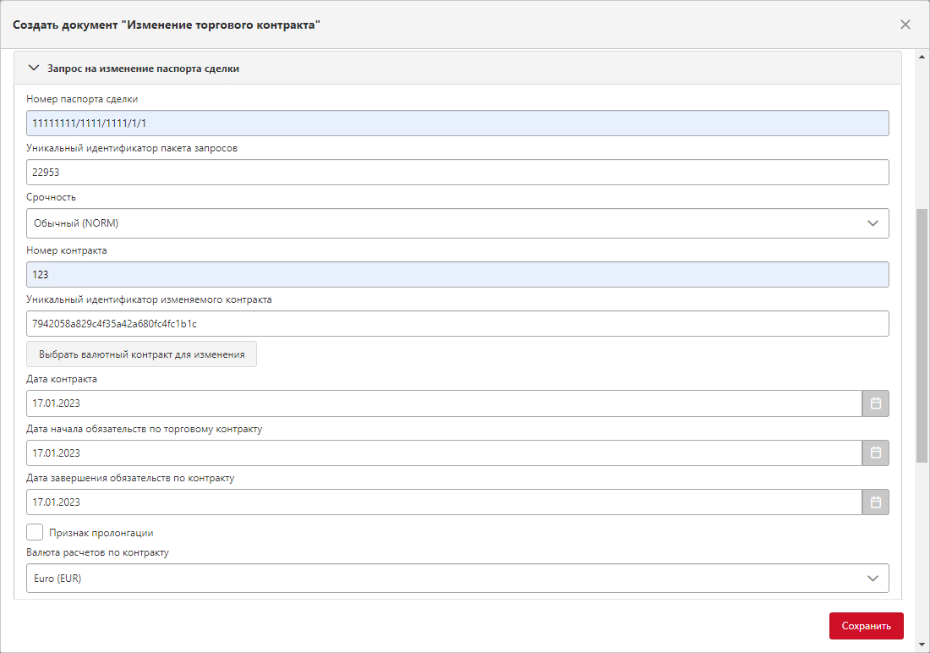Open the Срочность dropdown
The width and height of the screenshot is (930, 653).
457,223
